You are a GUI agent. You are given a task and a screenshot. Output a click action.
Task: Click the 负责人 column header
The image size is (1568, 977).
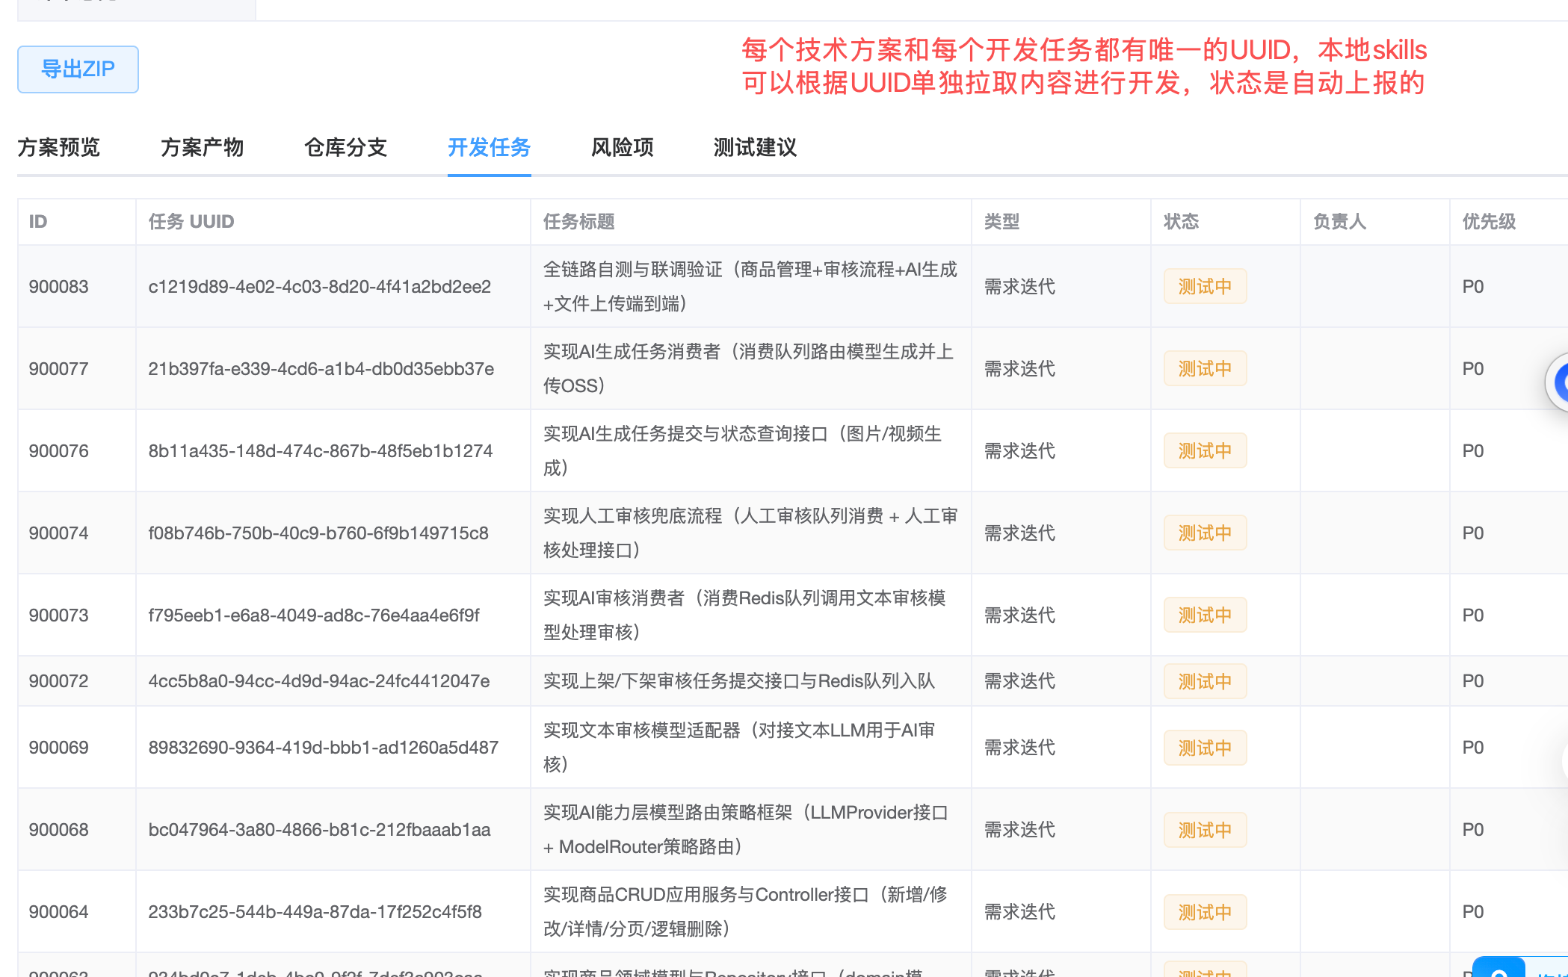point(1340,222)
